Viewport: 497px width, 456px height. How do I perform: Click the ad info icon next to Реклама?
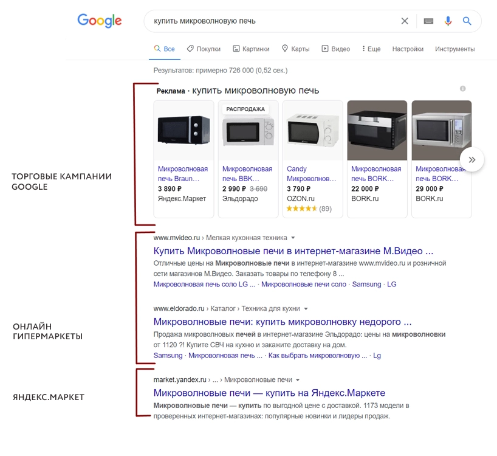[x=462, y=89]
